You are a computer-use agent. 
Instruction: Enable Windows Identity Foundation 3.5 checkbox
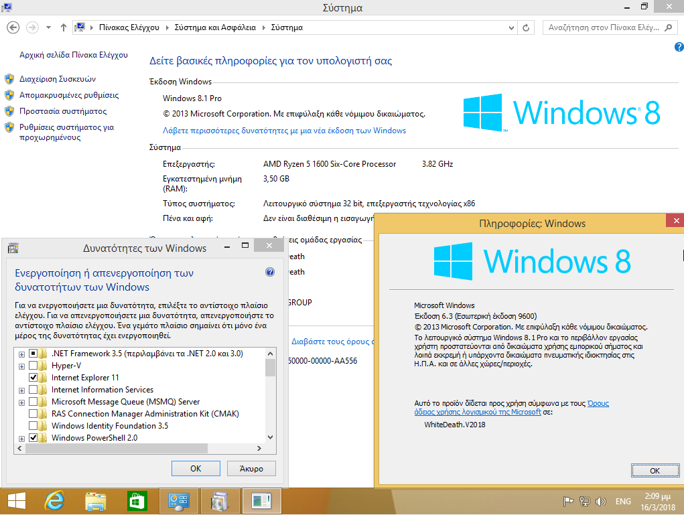[x=33, y=426]
